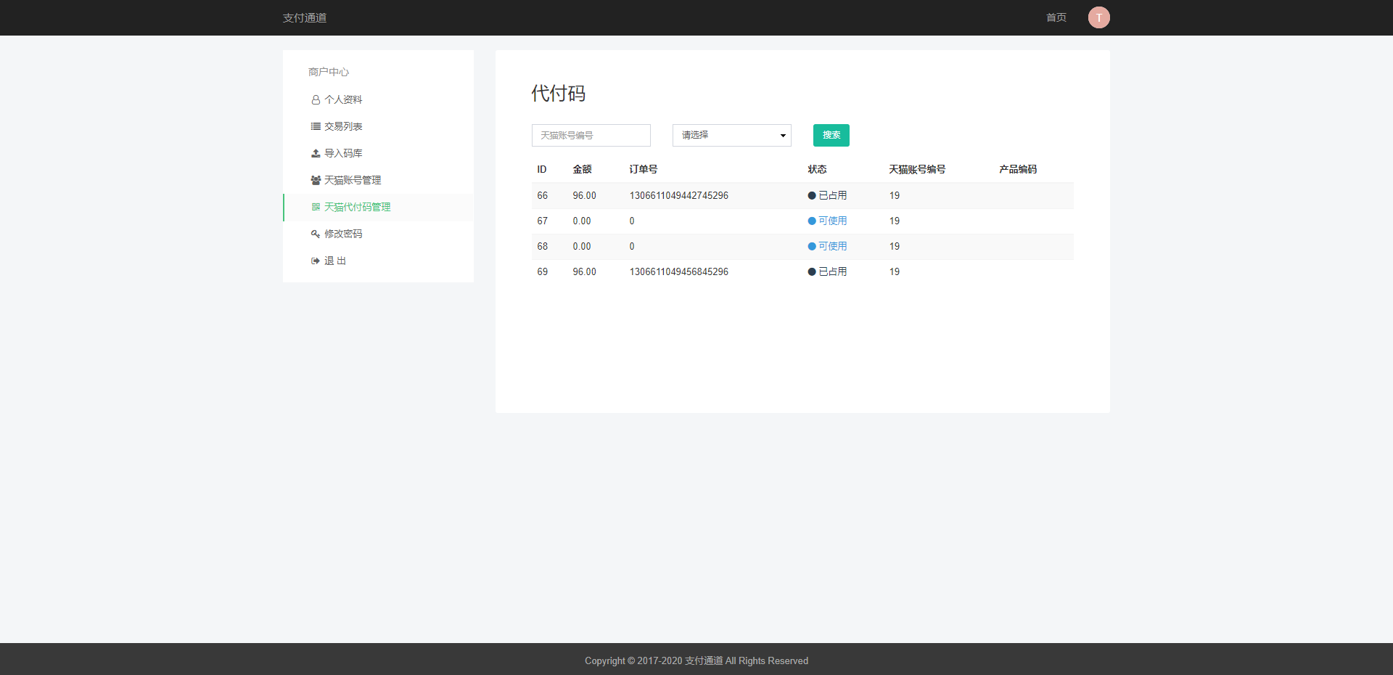The image size is (1393, 675).
Task: Click the 支付通道 brand link
Action: (305, 17)
